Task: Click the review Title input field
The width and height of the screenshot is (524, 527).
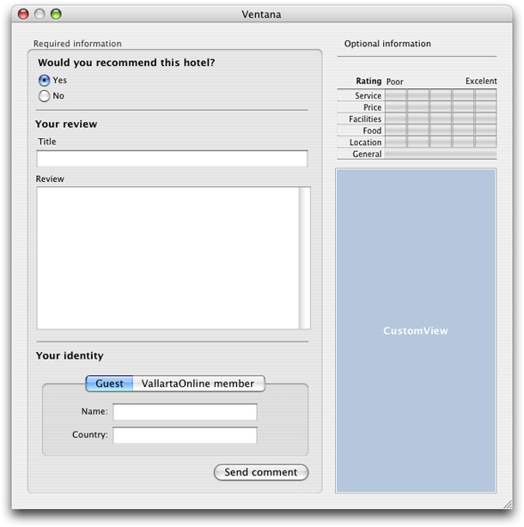Action: (172, 159)
